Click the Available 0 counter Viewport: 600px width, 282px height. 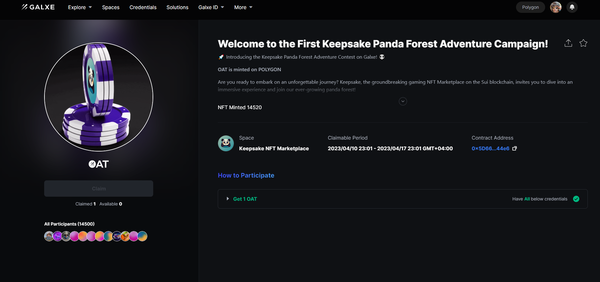point(111,204)
